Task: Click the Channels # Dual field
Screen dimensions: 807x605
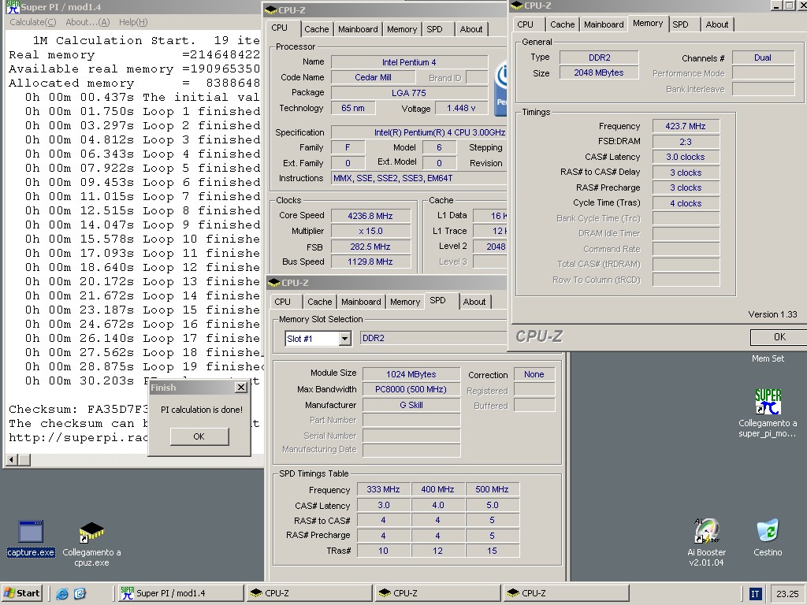Action: pyautogui.click(x=763, y=58)
